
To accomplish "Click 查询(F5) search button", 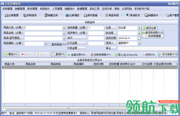I will (58, 54).
